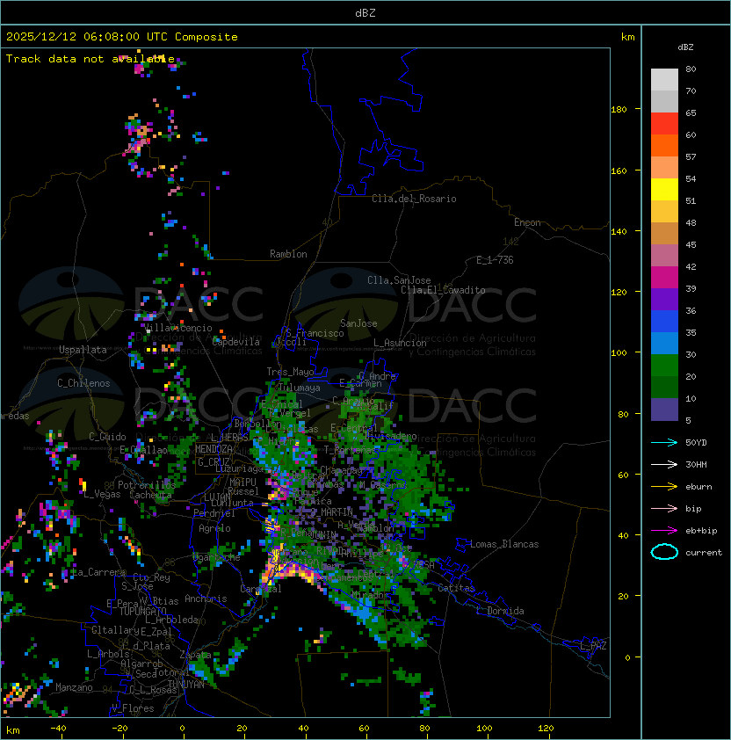Click the 'La_Carrera' place label

[98, 572]
